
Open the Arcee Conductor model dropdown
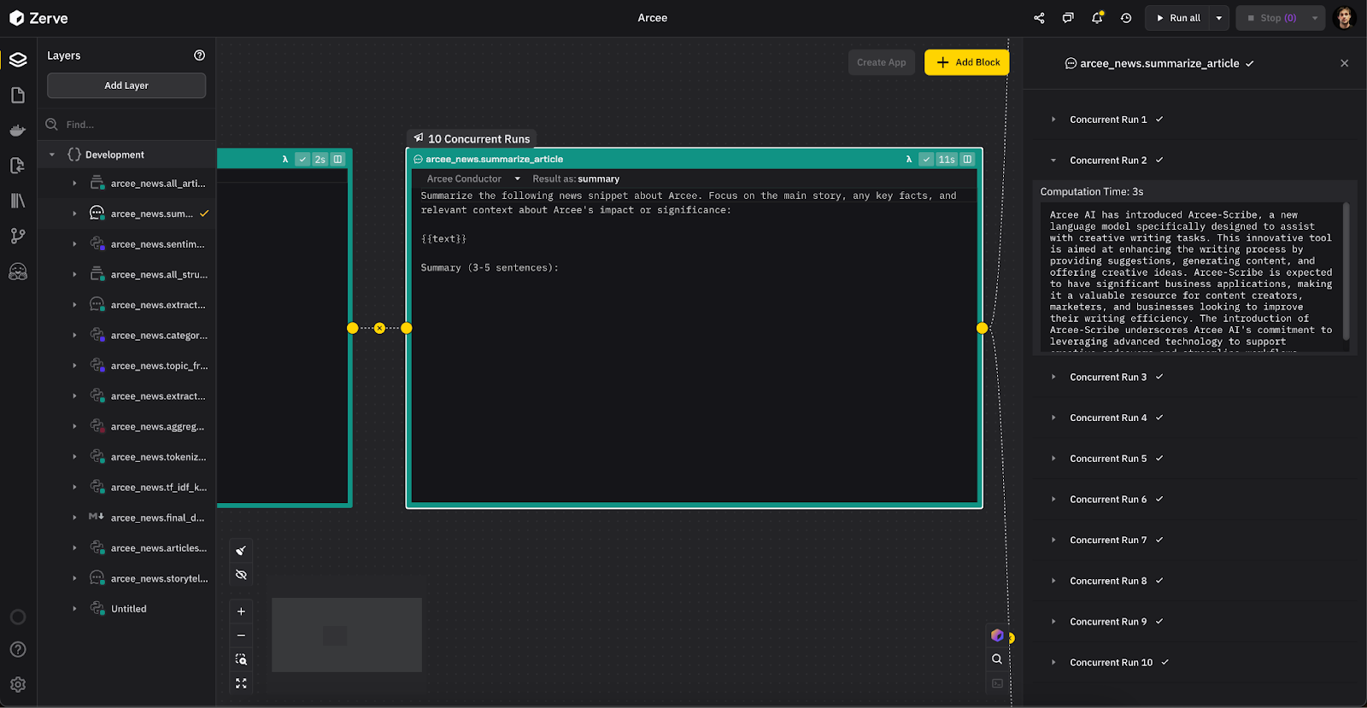coord(474,178)
